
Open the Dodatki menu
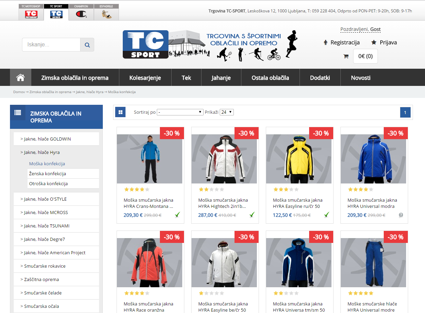pos(320,78)
